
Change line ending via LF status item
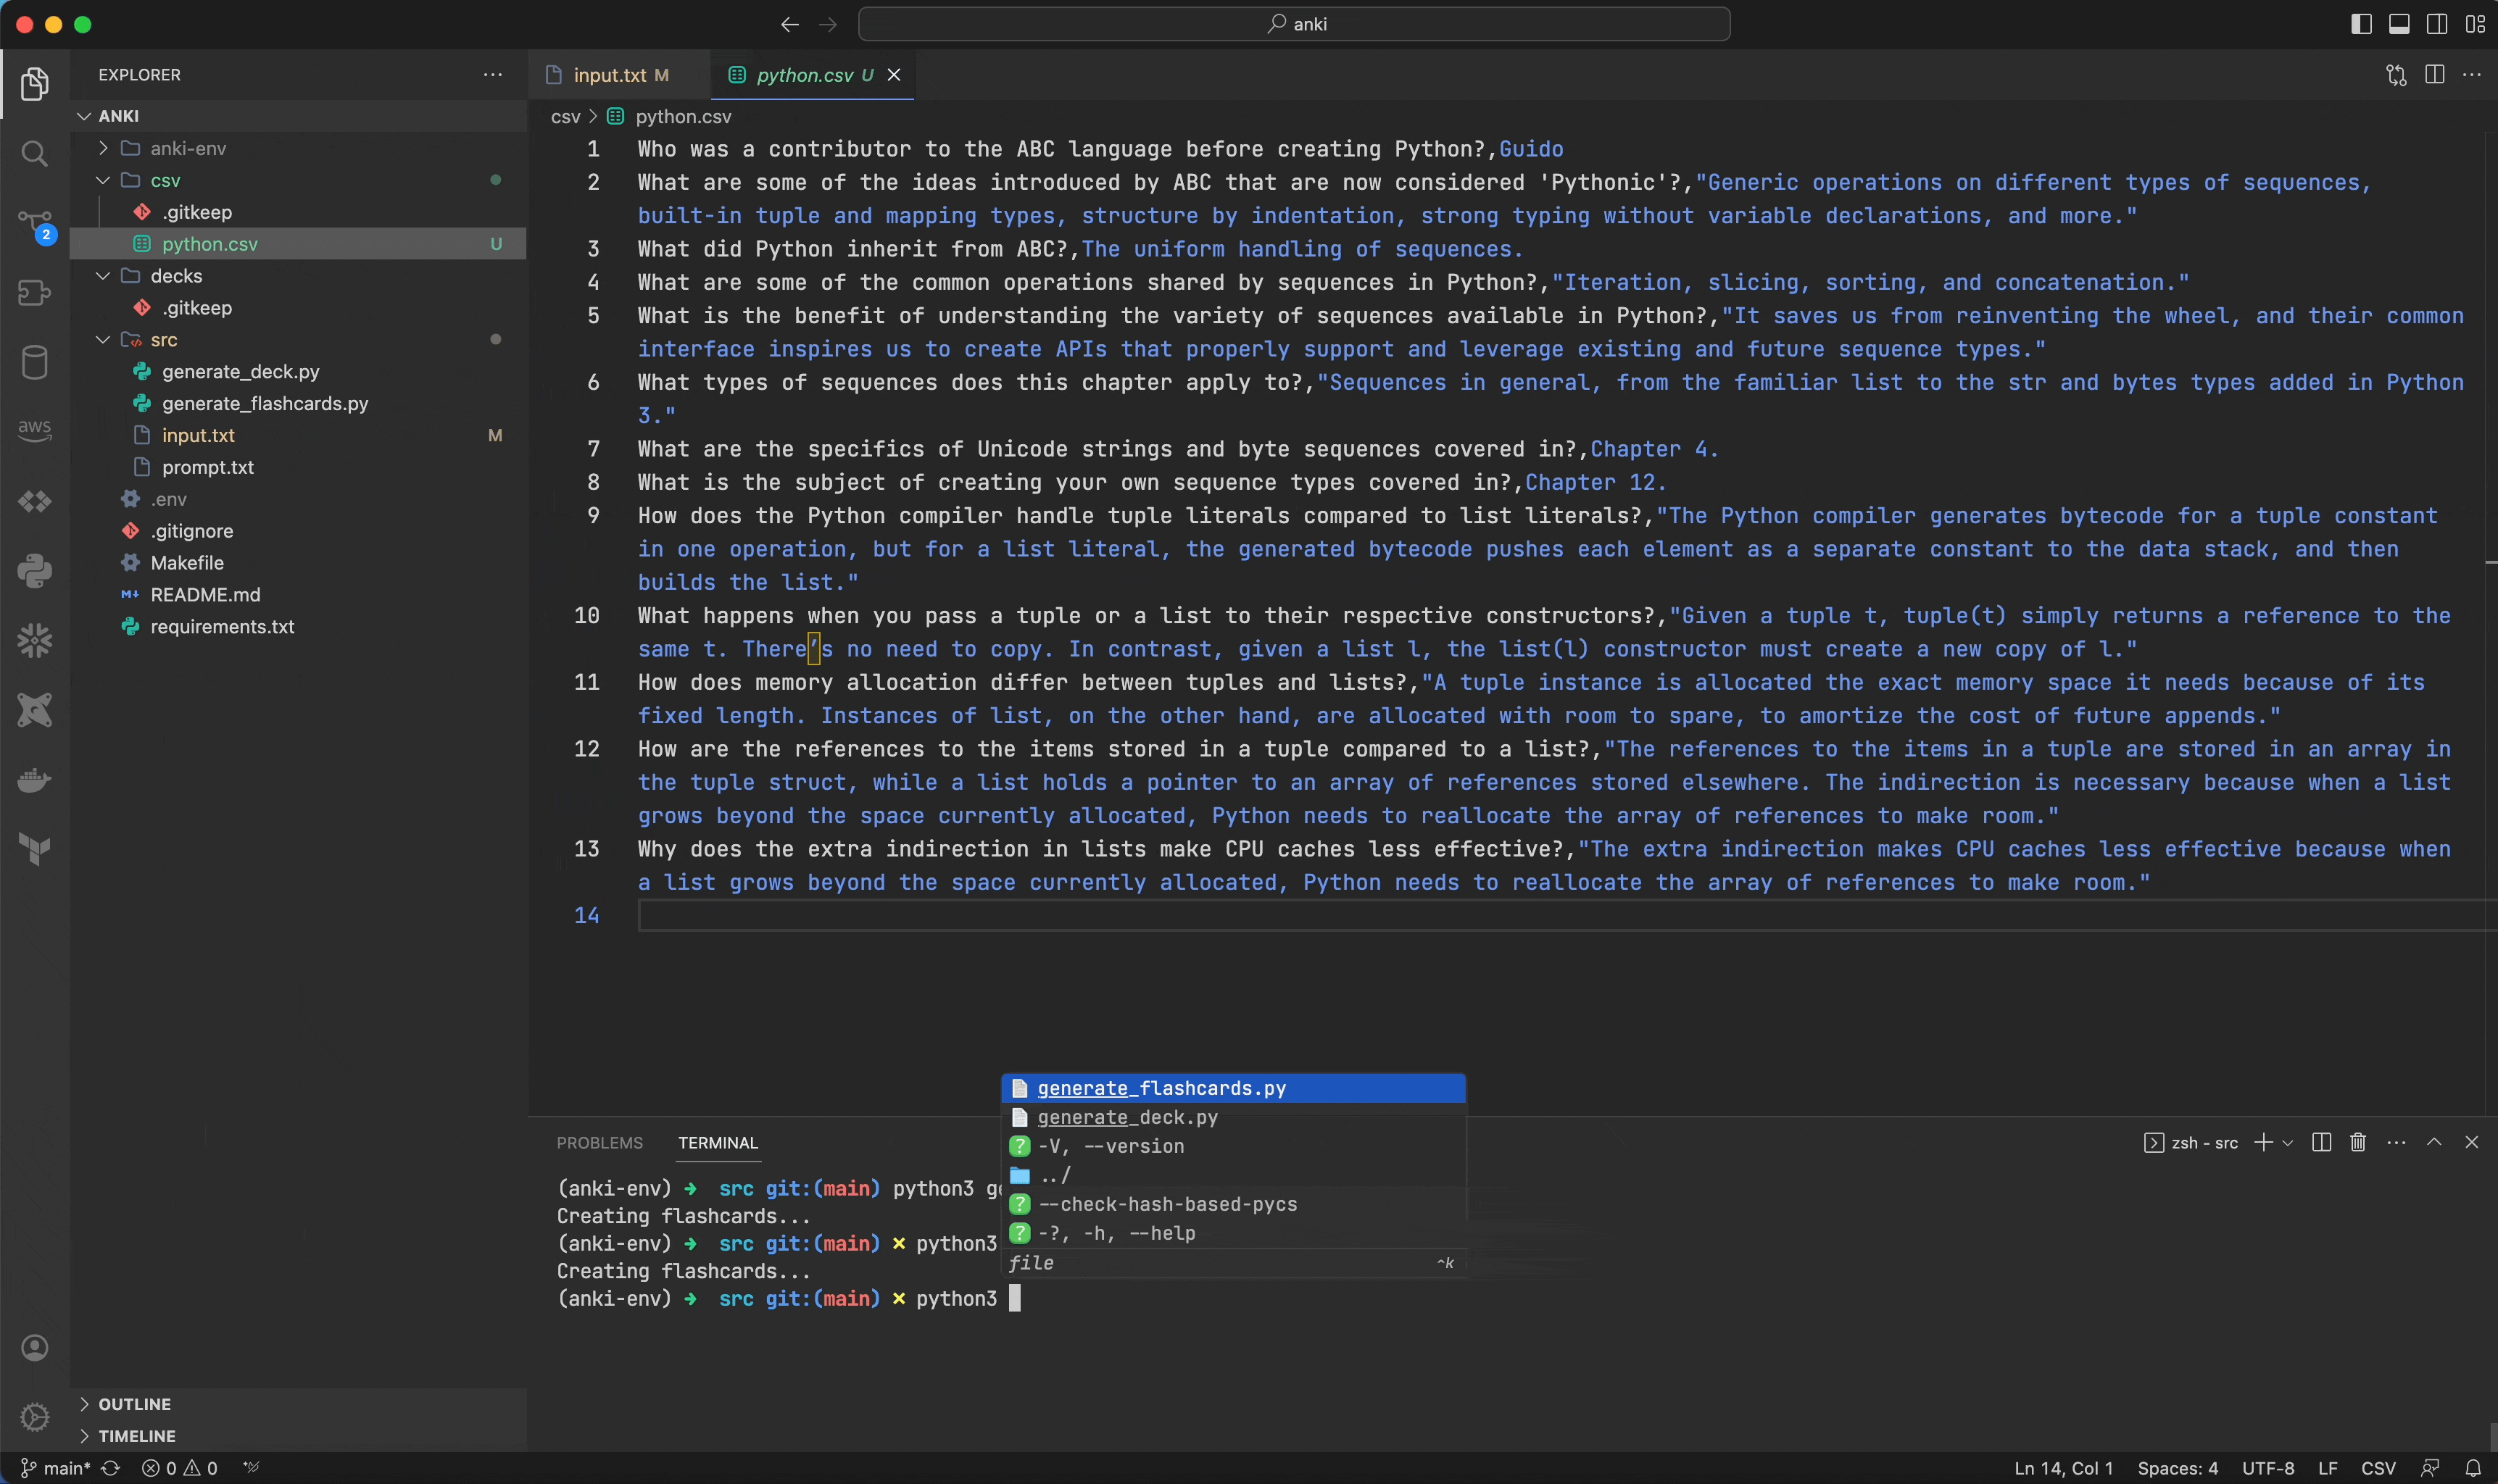click(2328, 1468)
